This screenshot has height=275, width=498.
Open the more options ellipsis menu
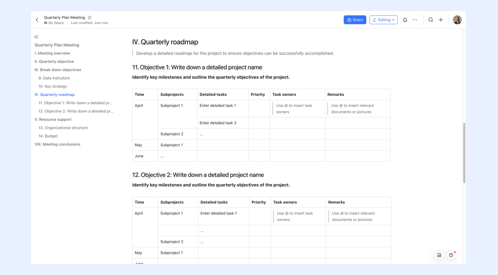pos(415,20)
